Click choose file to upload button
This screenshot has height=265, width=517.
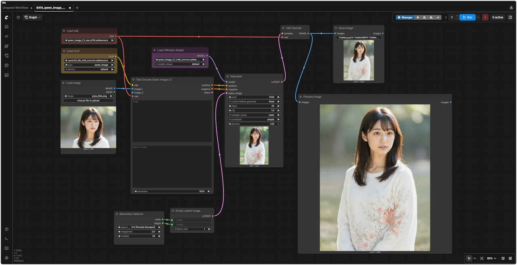(x=88, y=101)
